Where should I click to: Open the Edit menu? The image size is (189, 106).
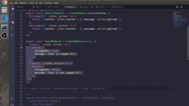(16, 3)
